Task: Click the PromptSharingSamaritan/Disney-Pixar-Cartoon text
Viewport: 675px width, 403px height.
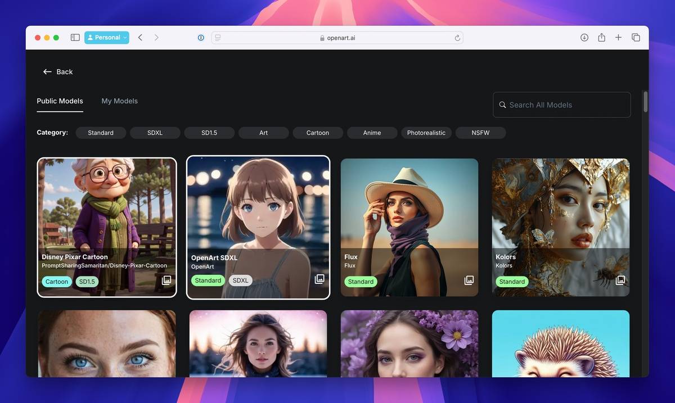Action: 104,265
